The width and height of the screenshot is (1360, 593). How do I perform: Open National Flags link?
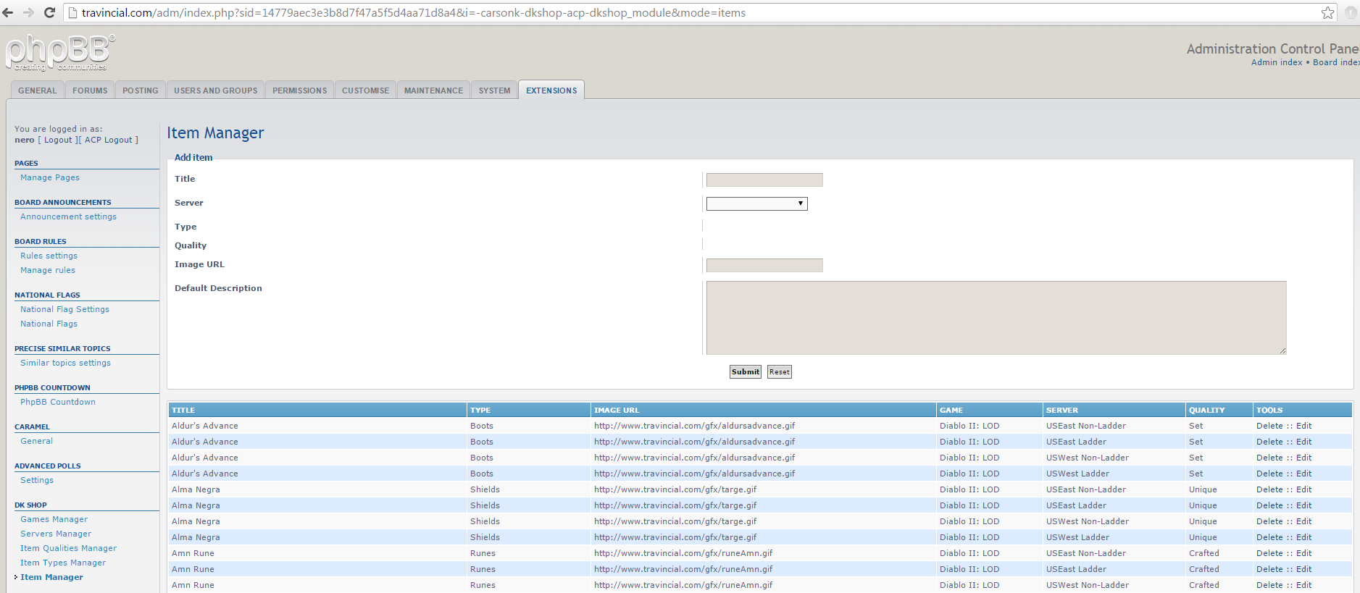pyautogui.click(x=49, y=324)
